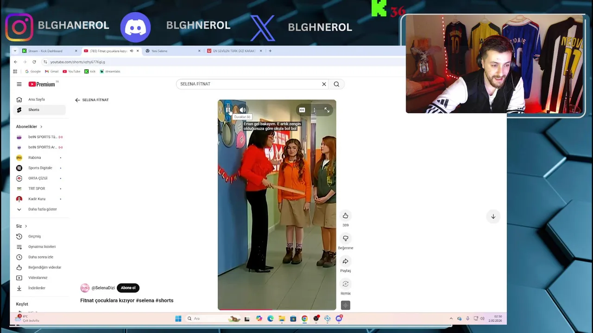This screenshot has height=333, width=593.
Task: Switch to Stream - Kick Dashboard tab
Action: 50,51
